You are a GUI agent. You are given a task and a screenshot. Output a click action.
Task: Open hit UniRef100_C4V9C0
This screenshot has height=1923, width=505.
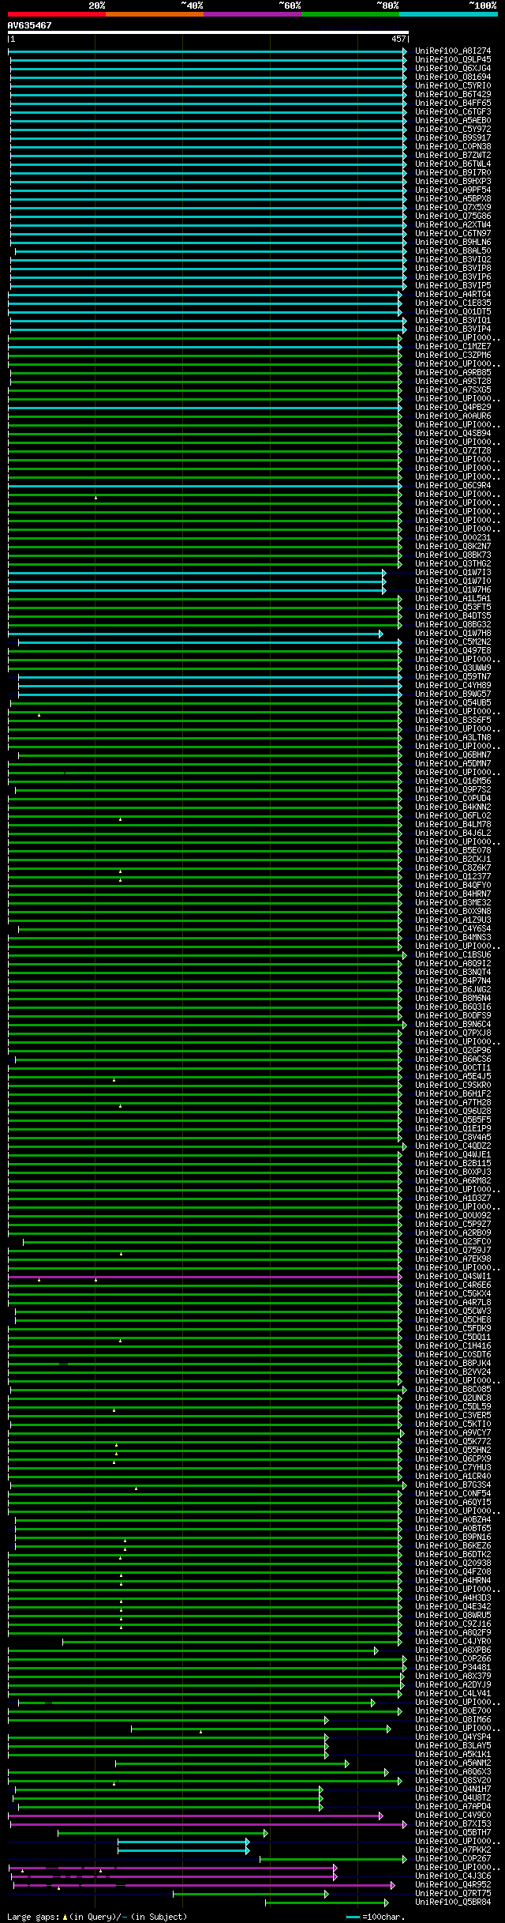453,1815
